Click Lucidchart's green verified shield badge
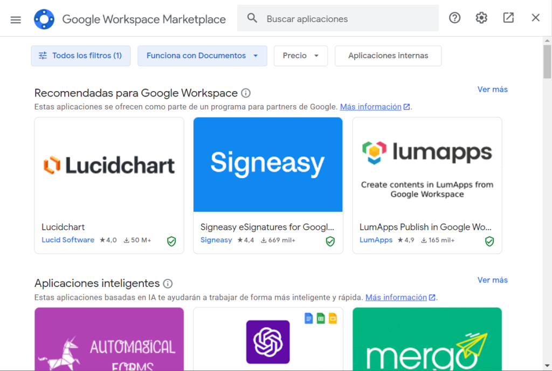Viewport: 552px width, 371px height. tap(171, 241)
